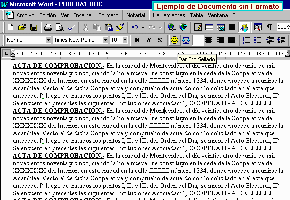Paste from clipboard icon
This screenshot has height=200, width=290.
[x=109, y=27]
